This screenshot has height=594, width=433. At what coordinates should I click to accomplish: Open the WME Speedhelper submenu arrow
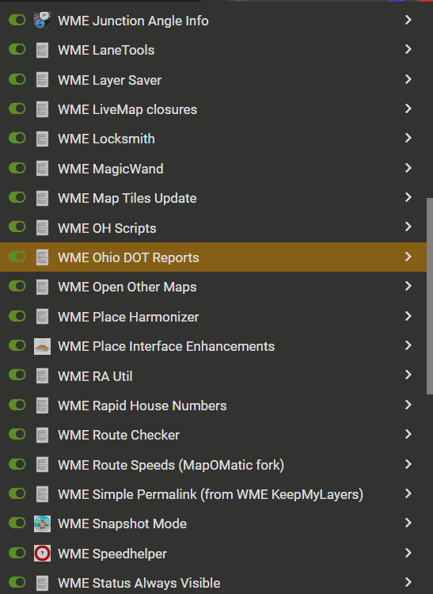point(408,553)
